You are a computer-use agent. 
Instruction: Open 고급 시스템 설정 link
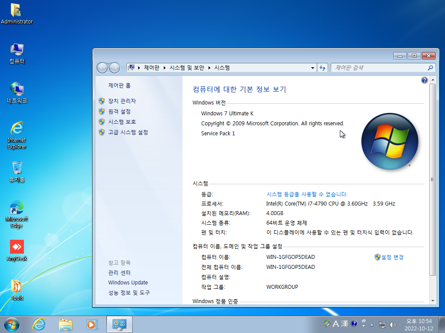click(x=128, y=132)
